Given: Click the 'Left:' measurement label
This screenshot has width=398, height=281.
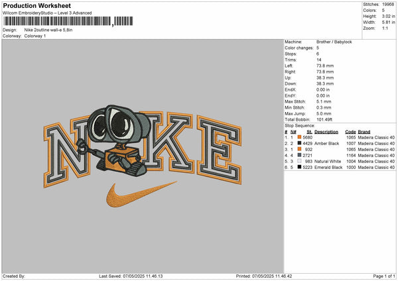Looking at the screenshot, I should 289,66.
